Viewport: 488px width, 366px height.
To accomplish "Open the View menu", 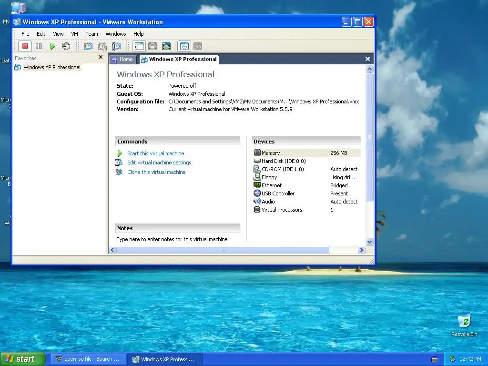I will (x=58, y=34).
